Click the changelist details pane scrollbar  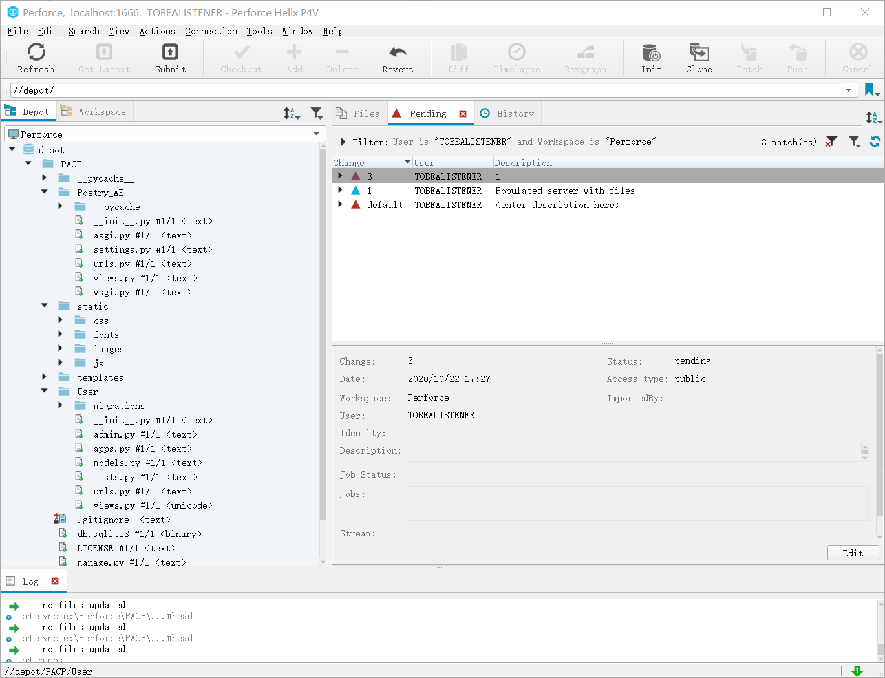pyautogui.click(x=880, y=433)
